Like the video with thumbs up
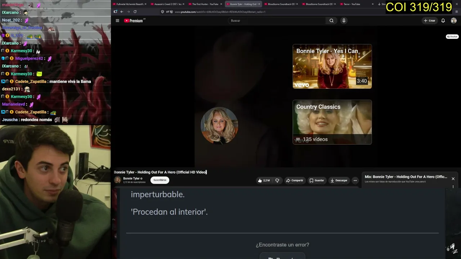This screenshot has height=259, width=461. 264,181
